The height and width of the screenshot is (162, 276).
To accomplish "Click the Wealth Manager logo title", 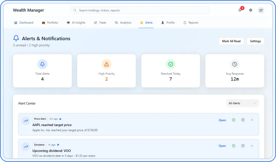I will point(28,10).
